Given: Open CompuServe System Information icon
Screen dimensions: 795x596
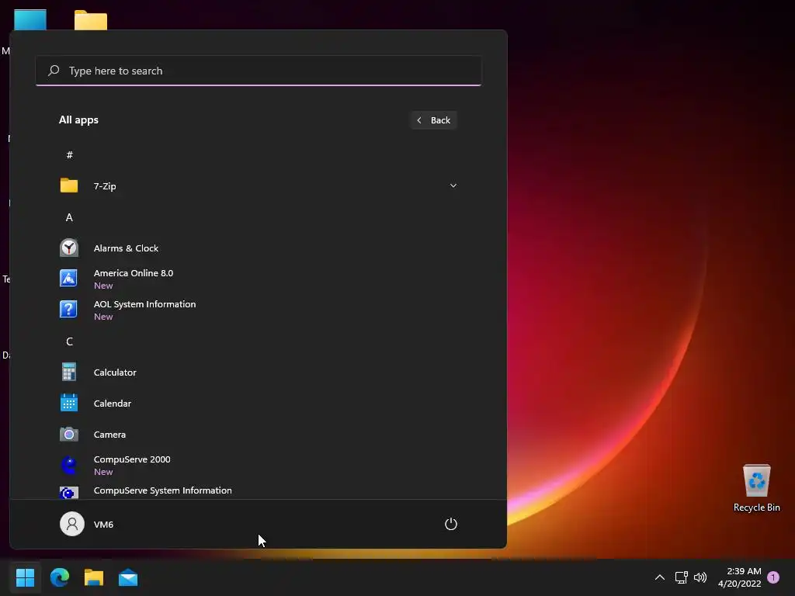Looking at the screenshot, I should [x=69, y=493].
